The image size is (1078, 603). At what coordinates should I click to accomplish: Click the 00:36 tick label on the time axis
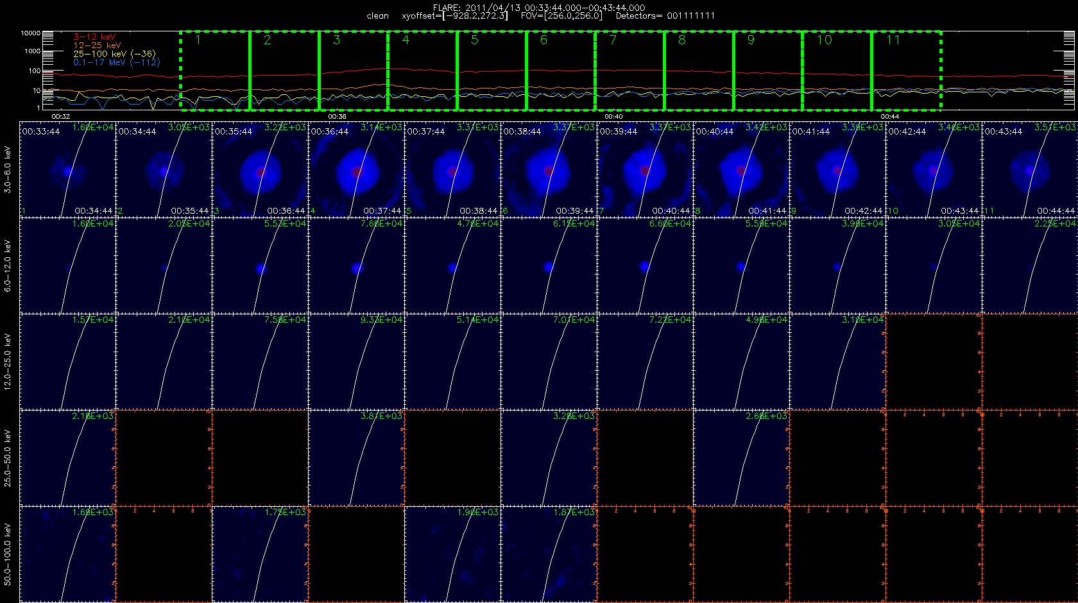[337, 117]
